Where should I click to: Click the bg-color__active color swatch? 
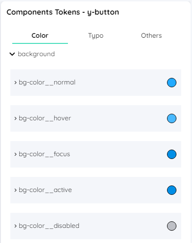pos(172,190)
